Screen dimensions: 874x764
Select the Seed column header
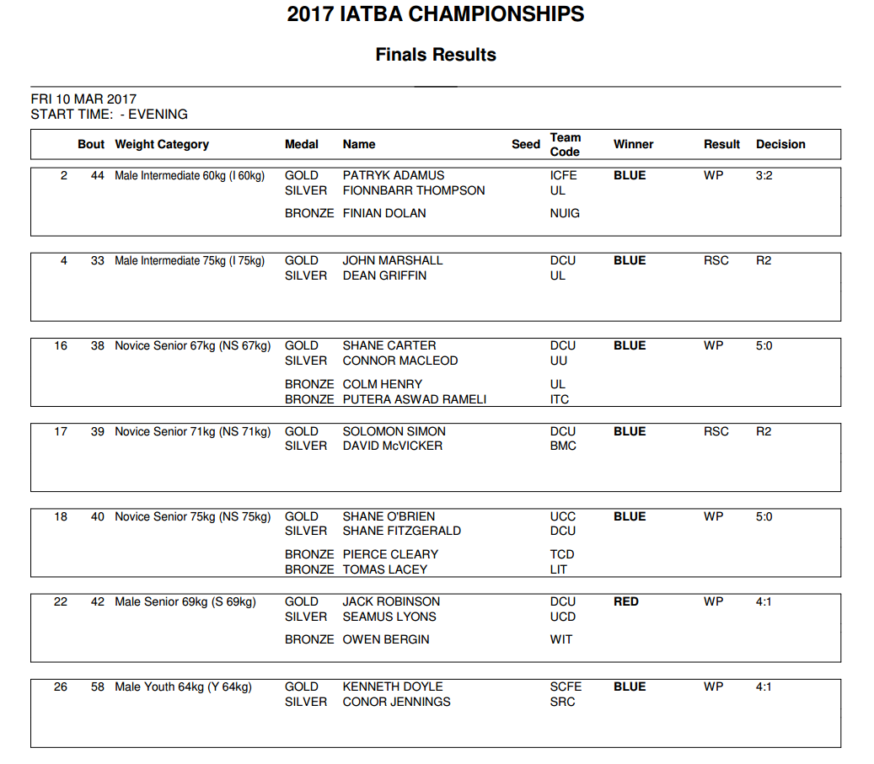[525, 144]
